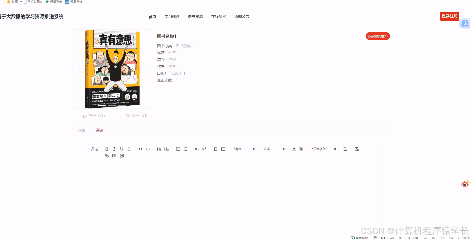470x239 pixels.
Task: Click the 点我收藏(1) favorite button
Action: [378, 36]
